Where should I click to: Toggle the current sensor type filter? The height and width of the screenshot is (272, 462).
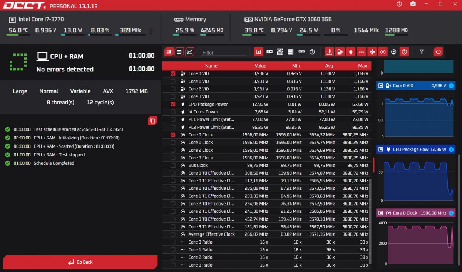click(x=361, y=52)
